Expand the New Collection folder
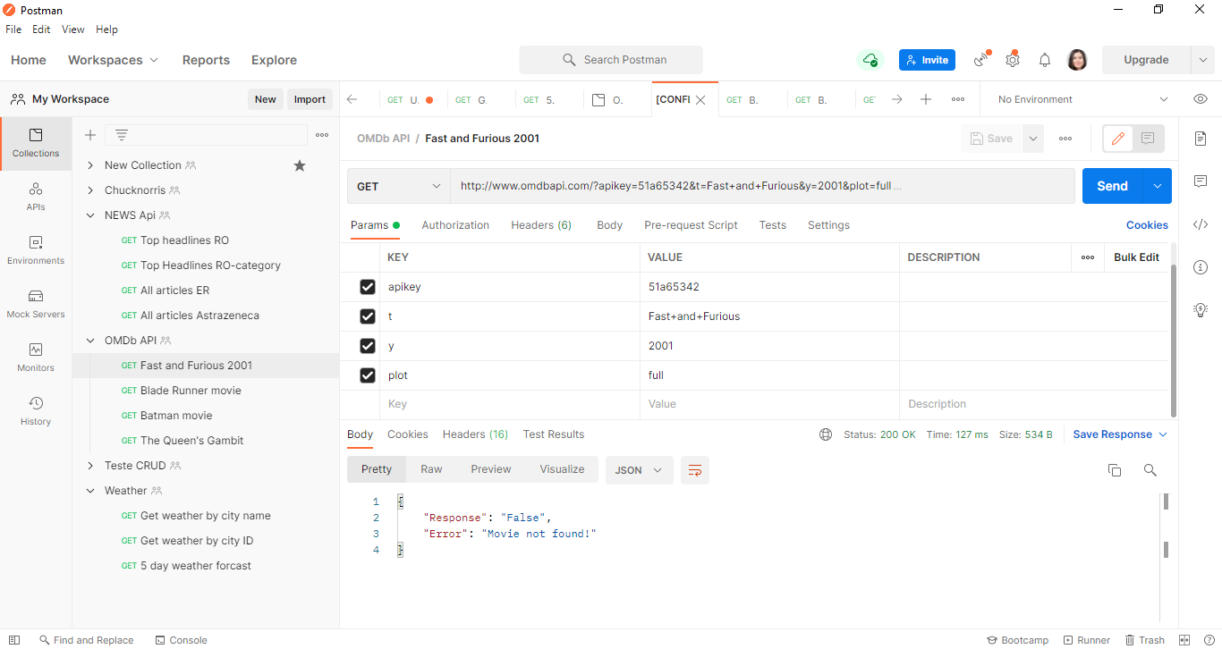The height and width of the screenshot is (649, 1222). pyautogui.click(x=90, y=165)
